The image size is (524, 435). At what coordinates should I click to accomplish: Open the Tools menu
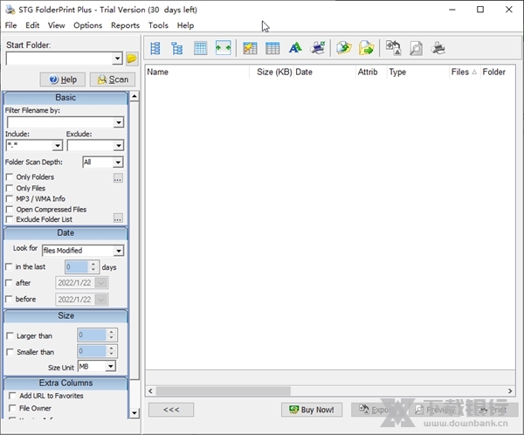pos(158,25)
